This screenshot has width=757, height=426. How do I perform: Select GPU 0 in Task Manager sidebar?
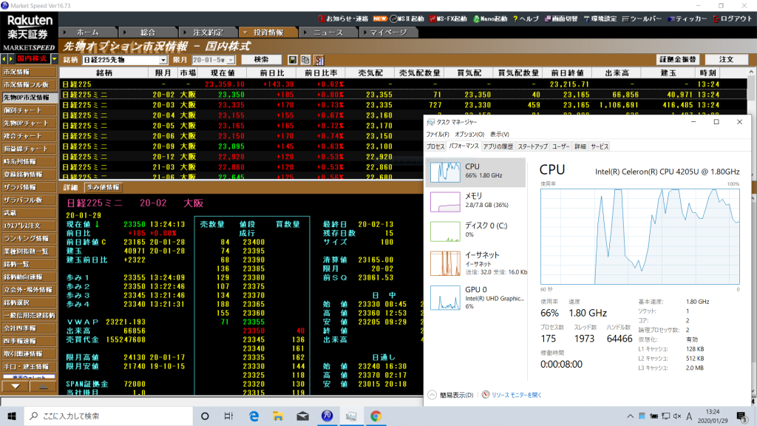point(475,297)
